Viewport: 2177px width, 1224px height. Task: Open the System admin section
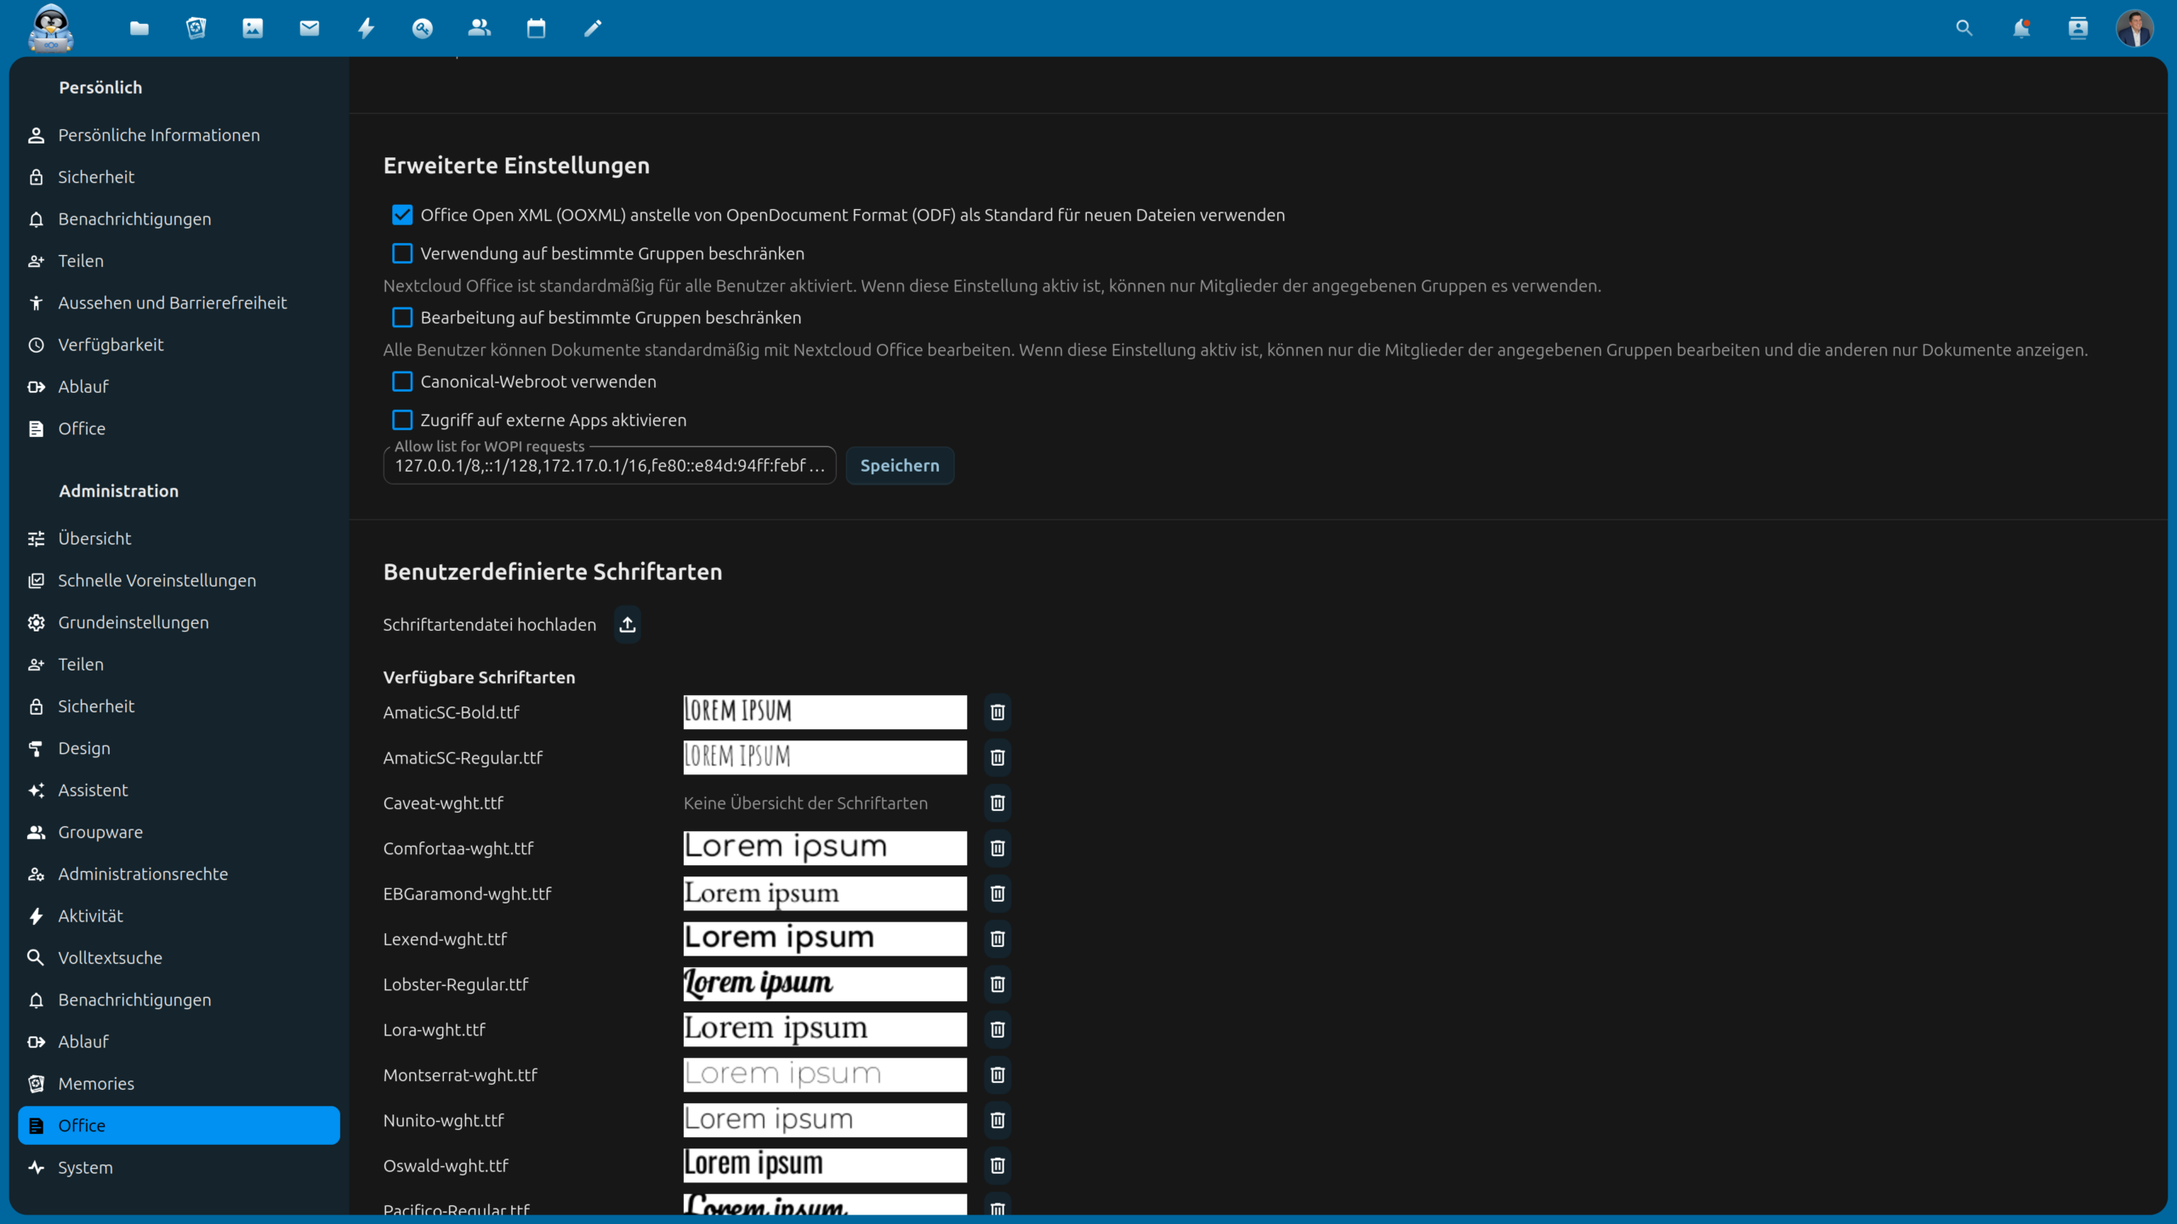pos(85,1167)
